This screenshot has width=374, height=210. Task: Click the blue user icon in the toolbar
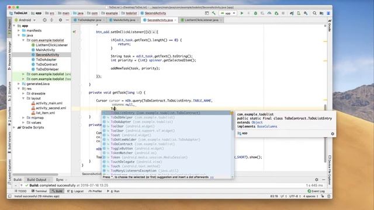[x=328, y=13]
